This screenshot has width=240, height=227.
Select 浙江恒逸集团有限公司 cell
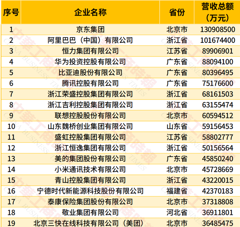pos(90,148)
